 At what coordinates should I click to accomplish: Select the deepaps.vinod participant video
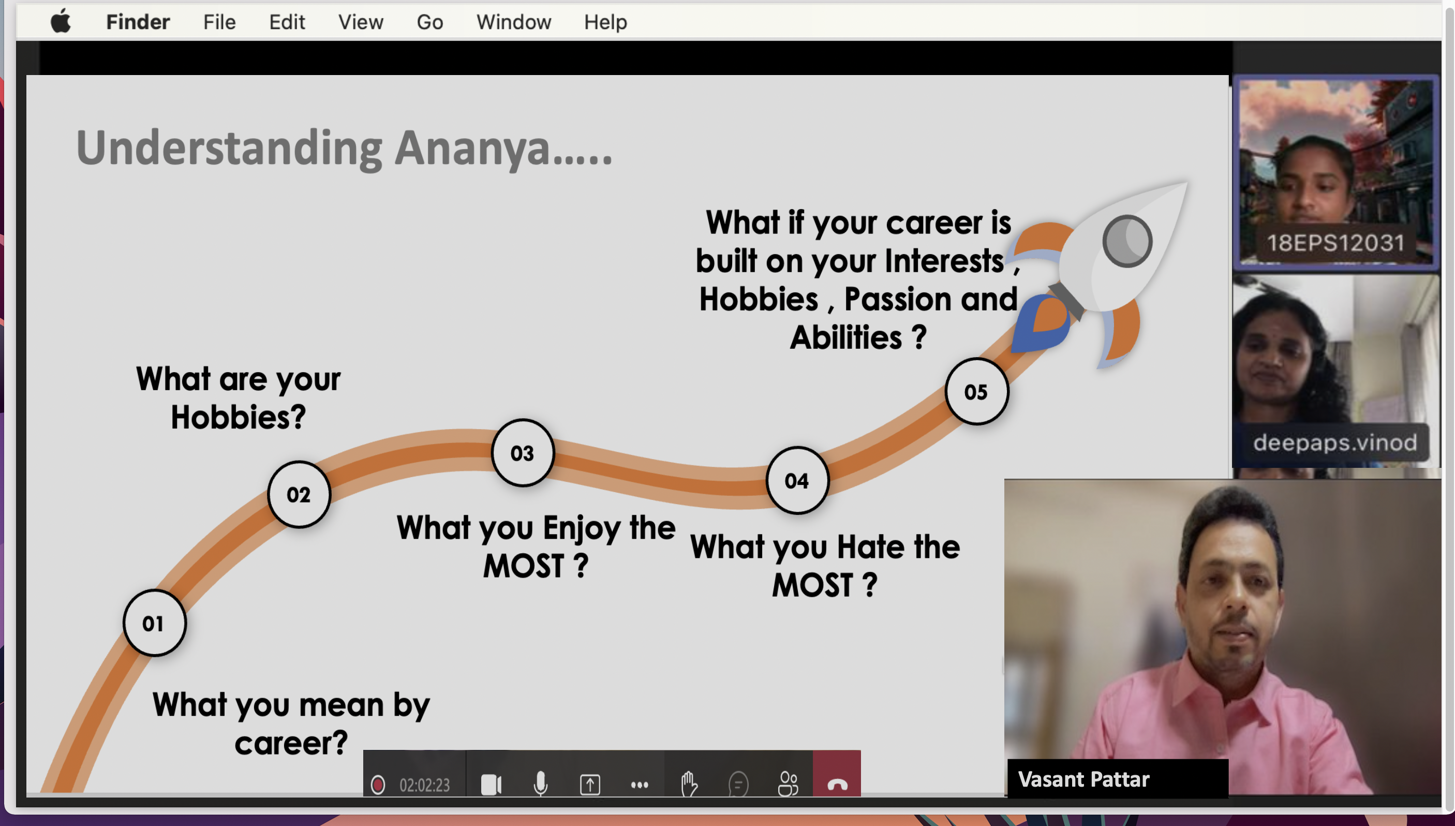click(1336, 372)
